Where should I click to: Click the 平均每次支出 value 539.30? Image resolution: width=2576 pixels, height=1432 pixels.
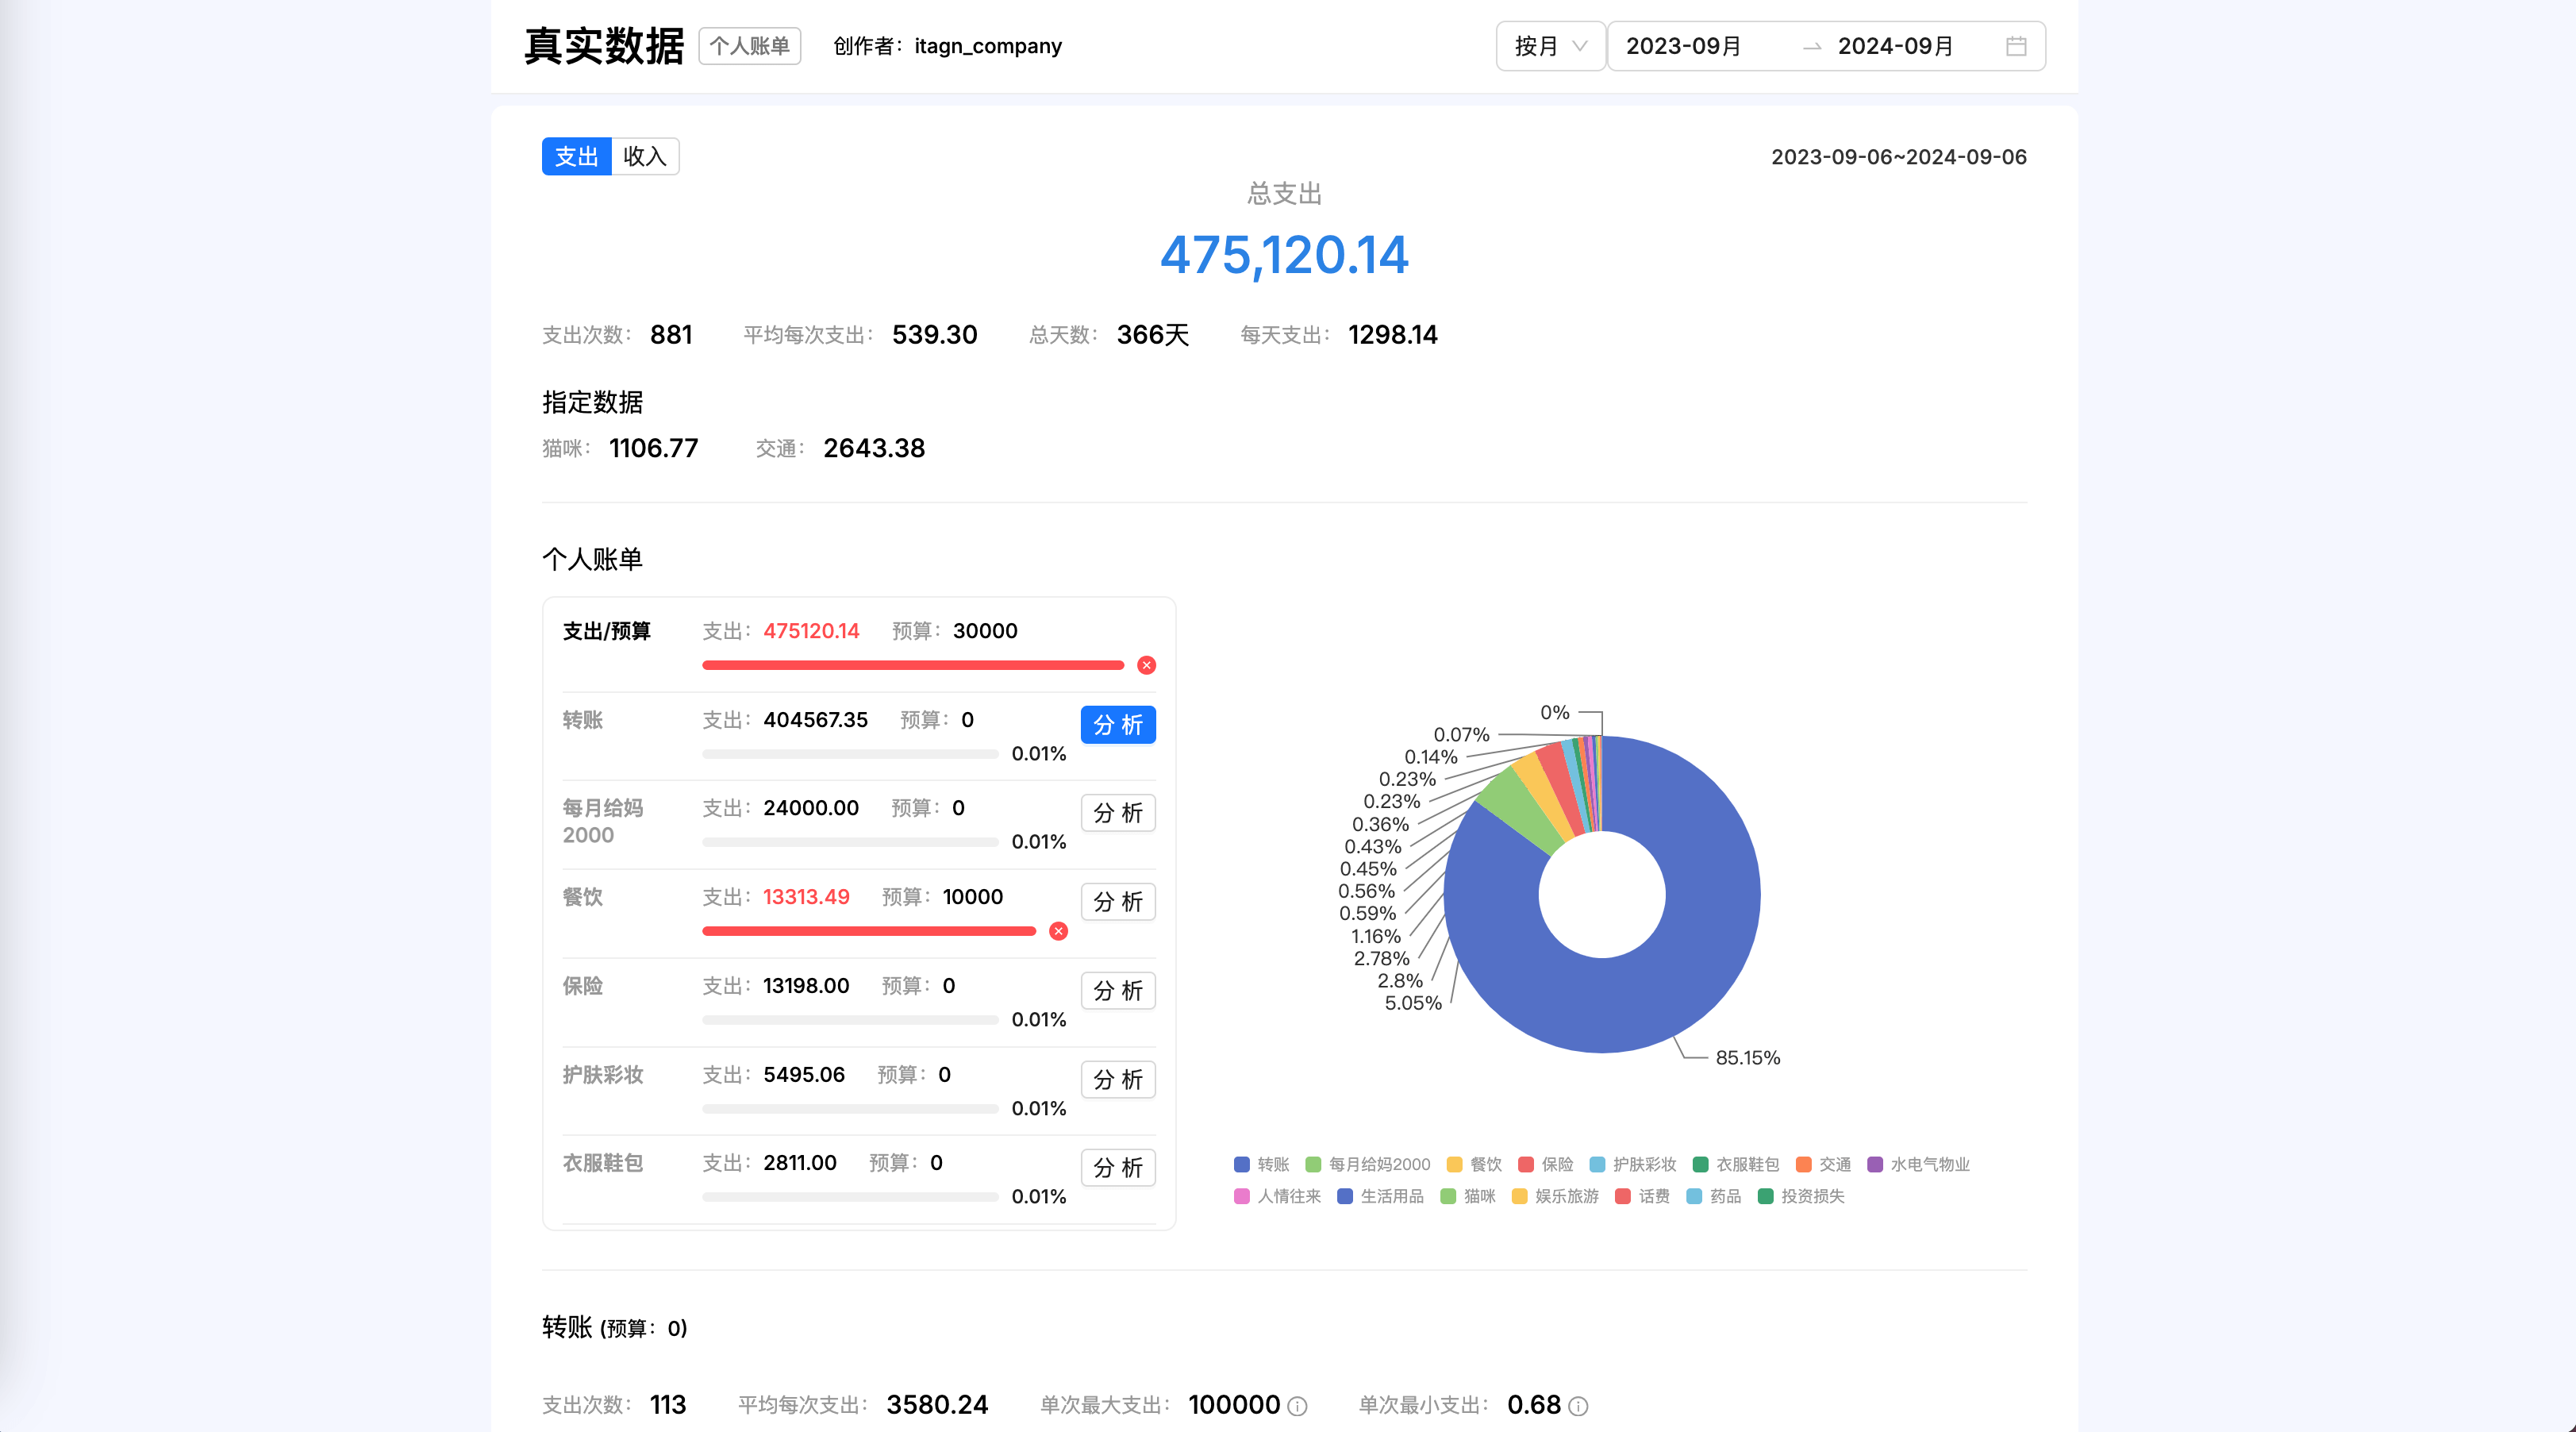point(935,335)
